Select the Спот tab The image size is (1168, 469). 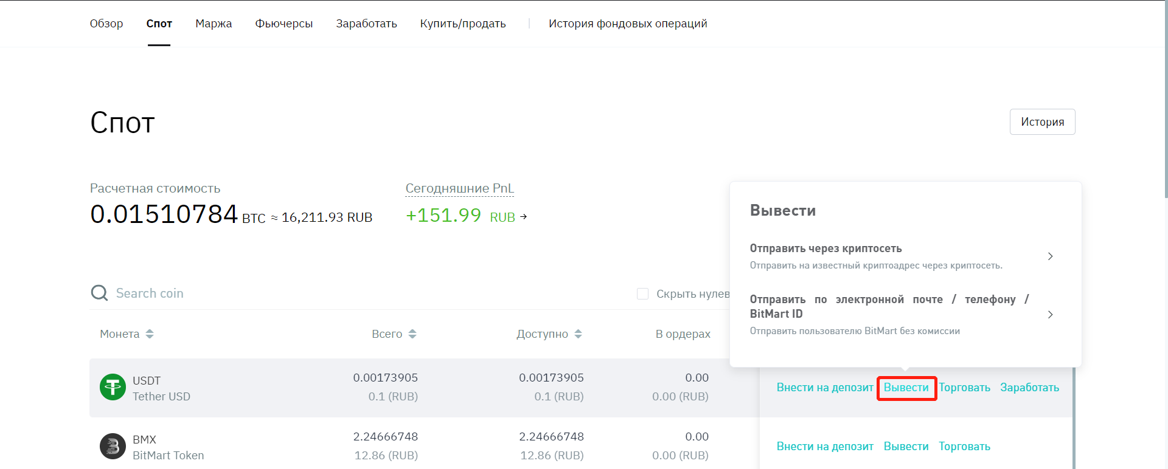pos(159,24)
